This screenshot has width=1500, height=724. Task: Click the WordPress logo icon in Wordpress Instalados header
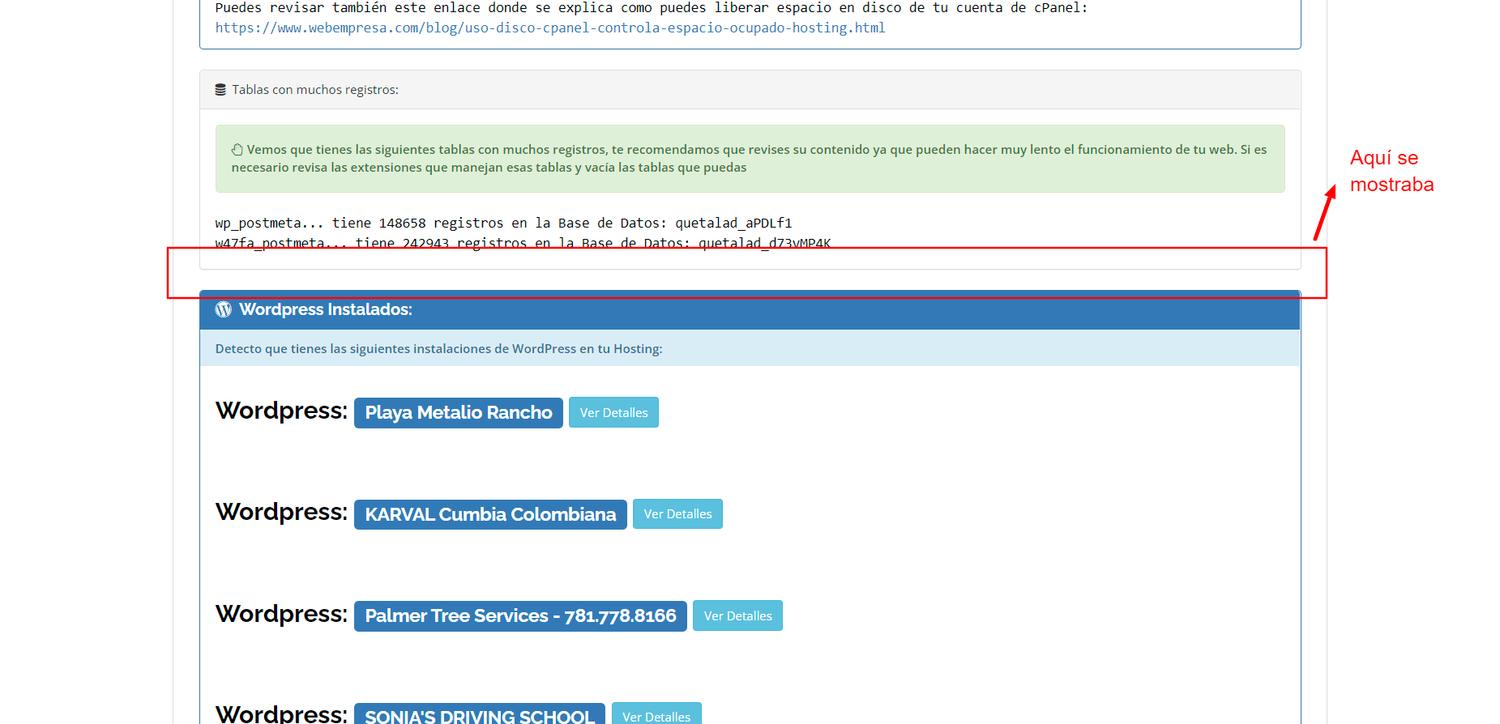tap(224, 309)
